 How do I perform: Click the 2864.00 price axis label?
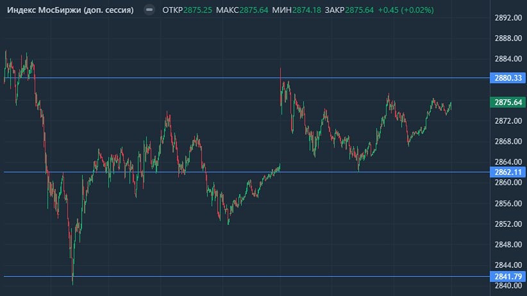(508, 162)
